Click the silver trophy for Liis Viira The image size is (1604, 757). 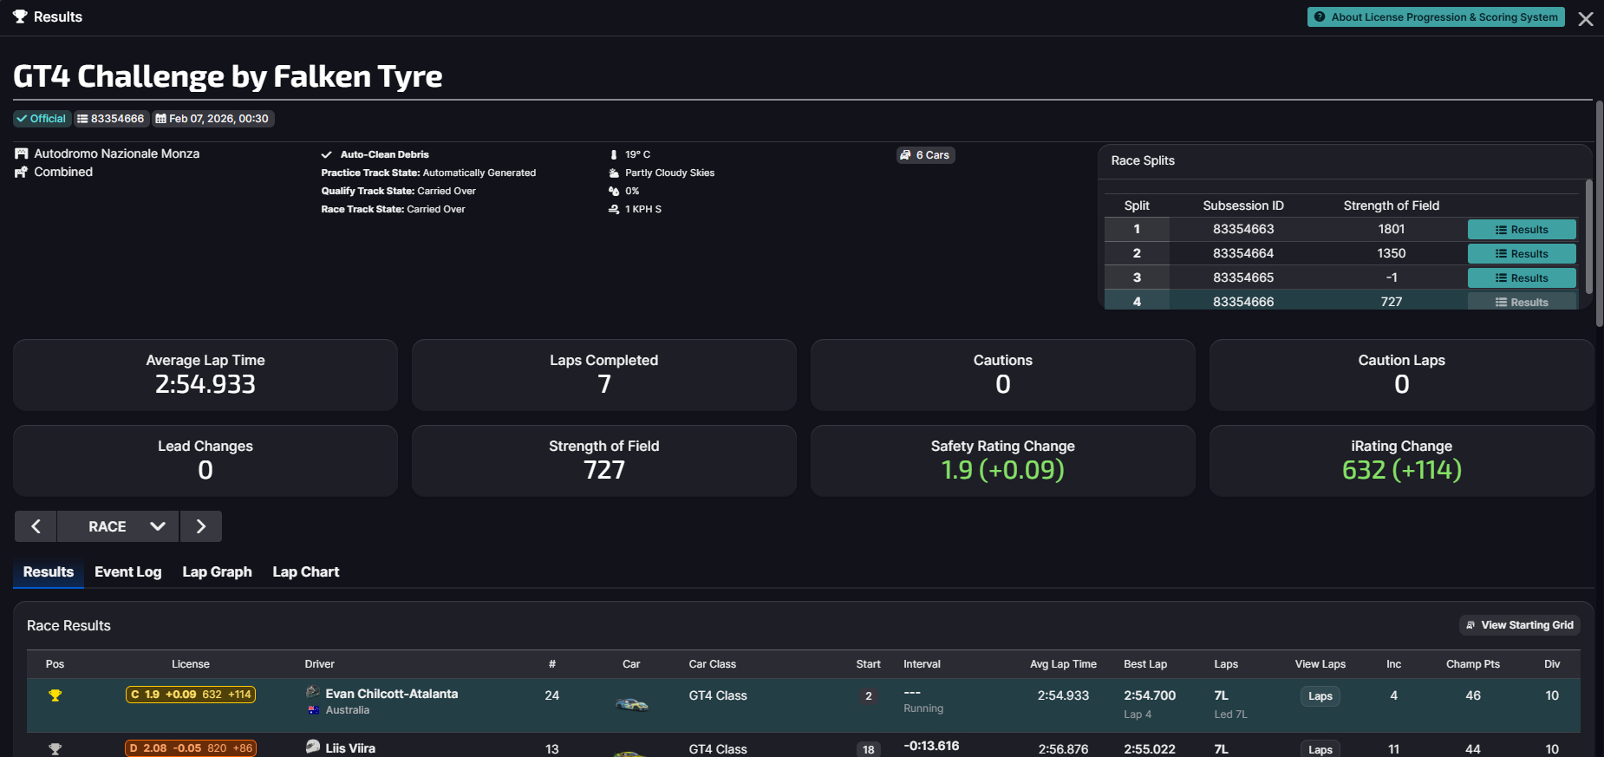[55, 748]
